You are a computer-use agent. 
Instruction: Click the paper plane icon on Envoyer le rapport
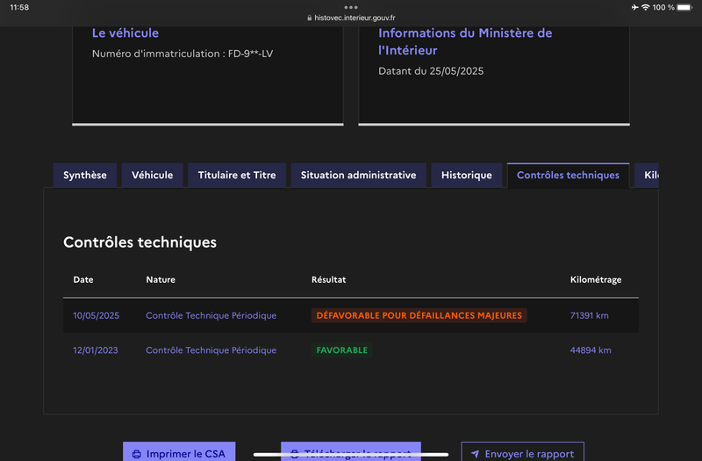[x=475, y=454]
